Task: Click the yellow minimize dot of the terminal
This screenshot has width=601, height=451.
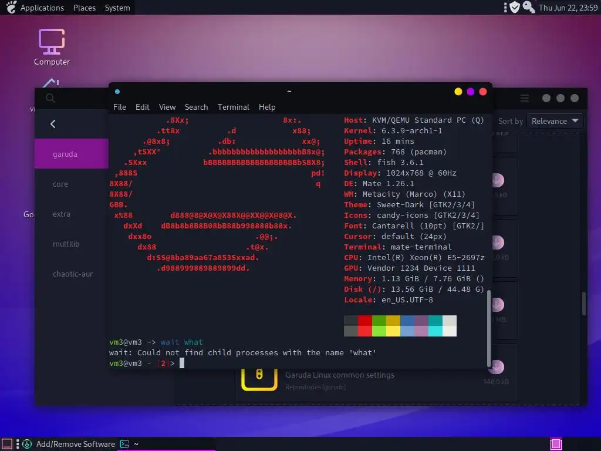Action: click(x=458, y=92)
